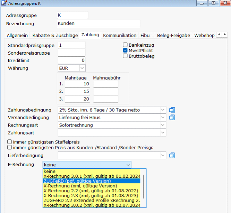Screen dimensions: 231x213
Task: Open the Währung EUR dropdown
Action: click(x=82, y=68)
